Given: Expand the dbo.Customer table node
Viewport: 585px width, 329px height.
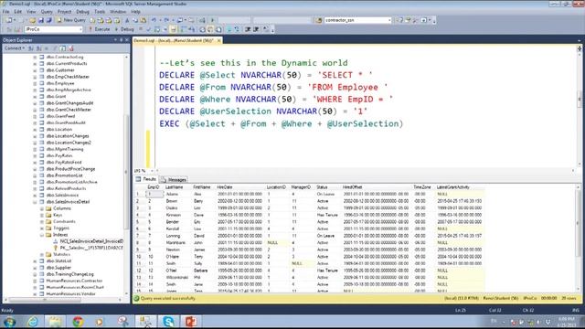Looking at the screenshot, I should 35,70.
